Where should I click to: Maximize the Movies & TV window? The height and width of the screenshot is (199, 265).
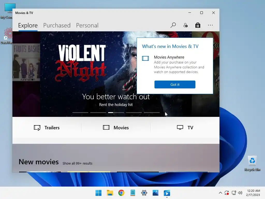[x=201, y=13]
